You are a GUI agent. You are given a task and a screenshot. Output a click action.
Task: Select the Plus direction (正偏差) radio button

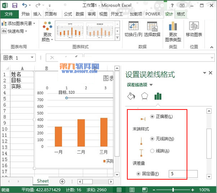152,116
